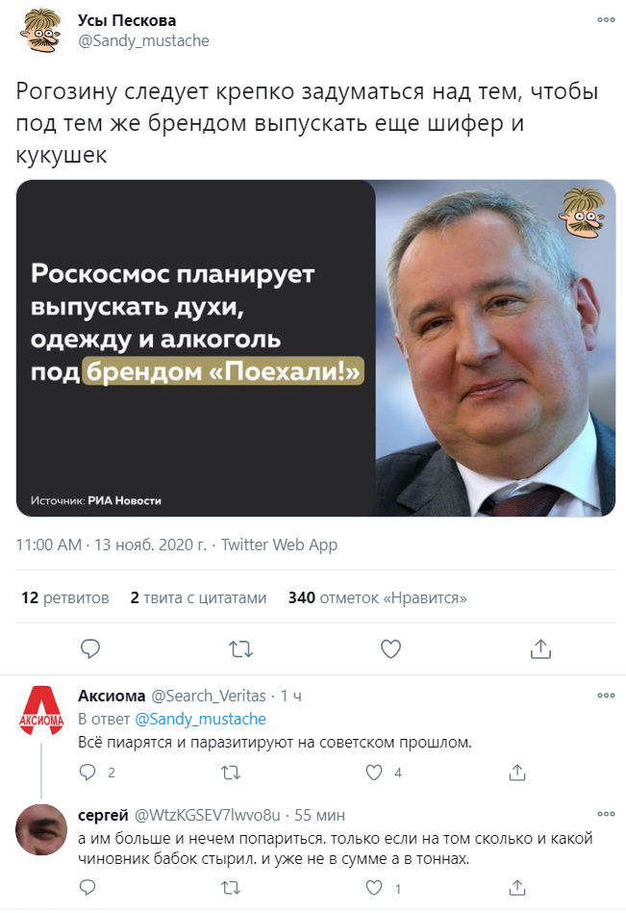This screenshot has width=626, height=913.
Task: Like the main tweet about Рогозин
Action: tap(390, 648)
